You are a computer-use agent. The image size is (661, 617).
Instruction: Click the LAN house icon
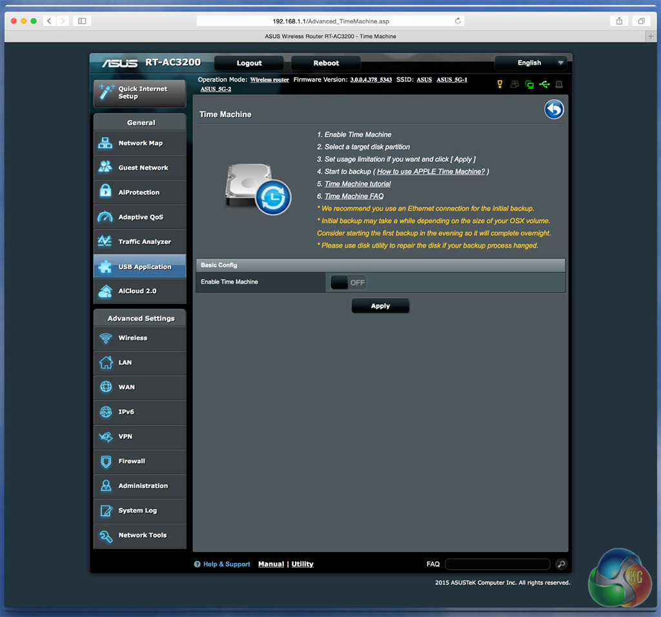tap(106, 363)
